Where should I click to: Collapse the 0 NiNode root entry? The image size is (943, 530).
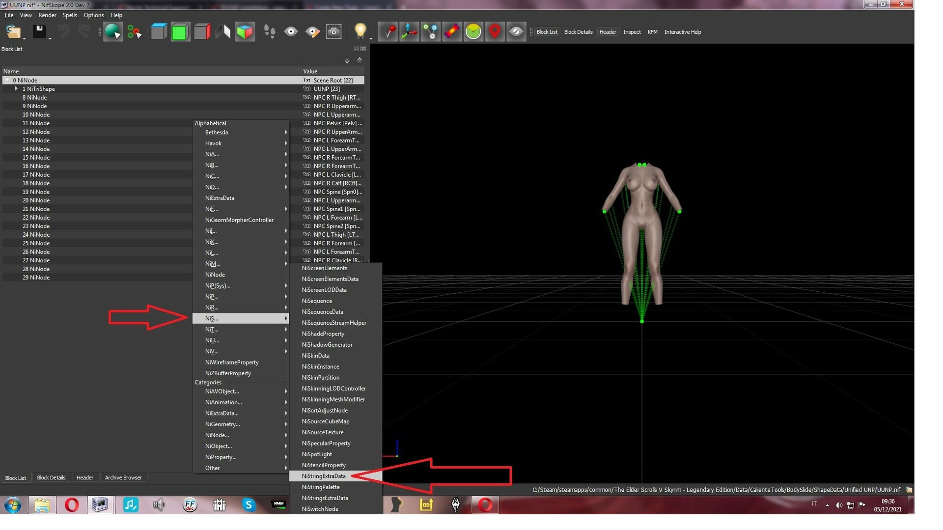(7, 80)
